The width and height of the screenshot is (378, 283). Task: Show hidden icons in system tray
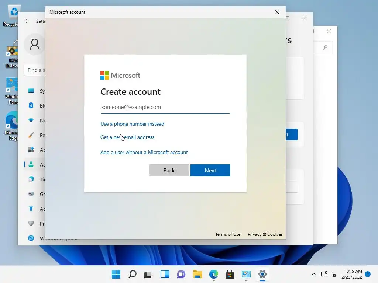(x=314, y=274)
